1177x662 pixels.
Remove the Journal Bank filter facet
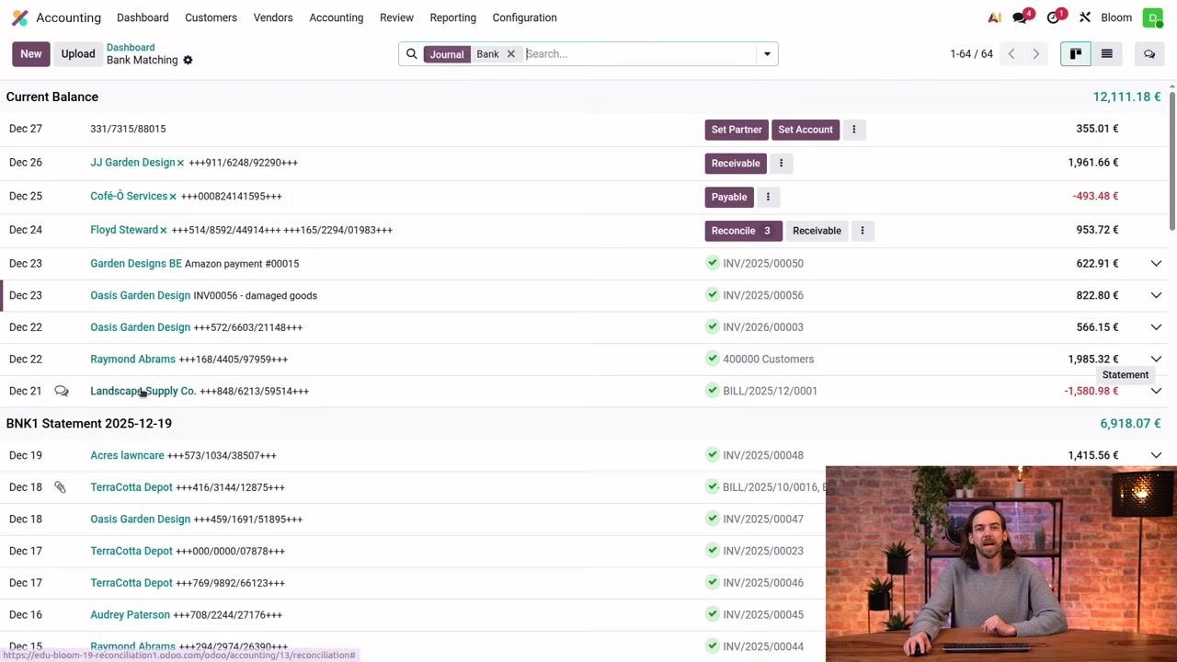[x=511, y=54]
